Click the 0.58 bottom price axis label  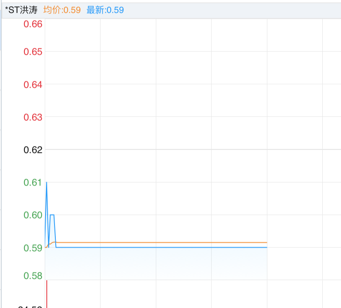pos(33,276)
